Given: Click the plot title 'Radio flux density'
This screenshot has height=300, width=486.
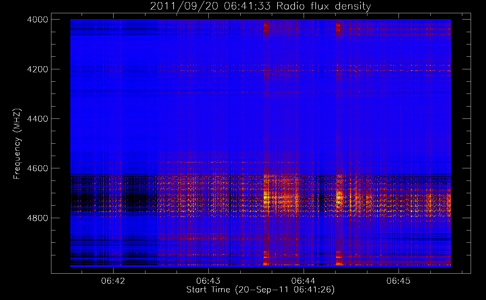Looking at the screenshot, I should click(324, 6).
